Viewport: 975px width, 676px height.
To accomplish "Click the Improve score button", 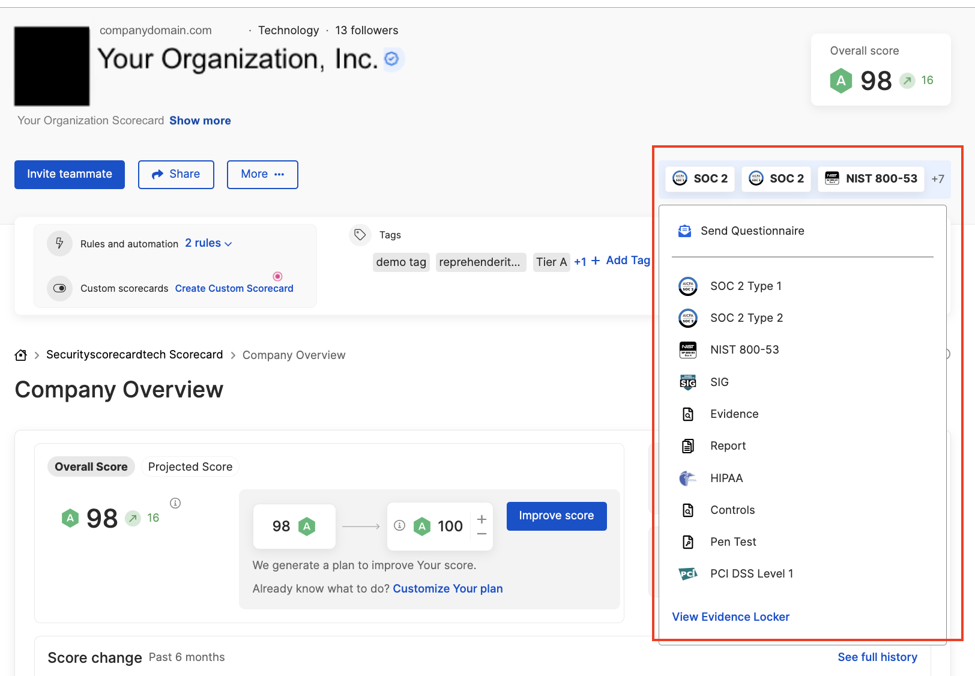I will tap(557, 516).
